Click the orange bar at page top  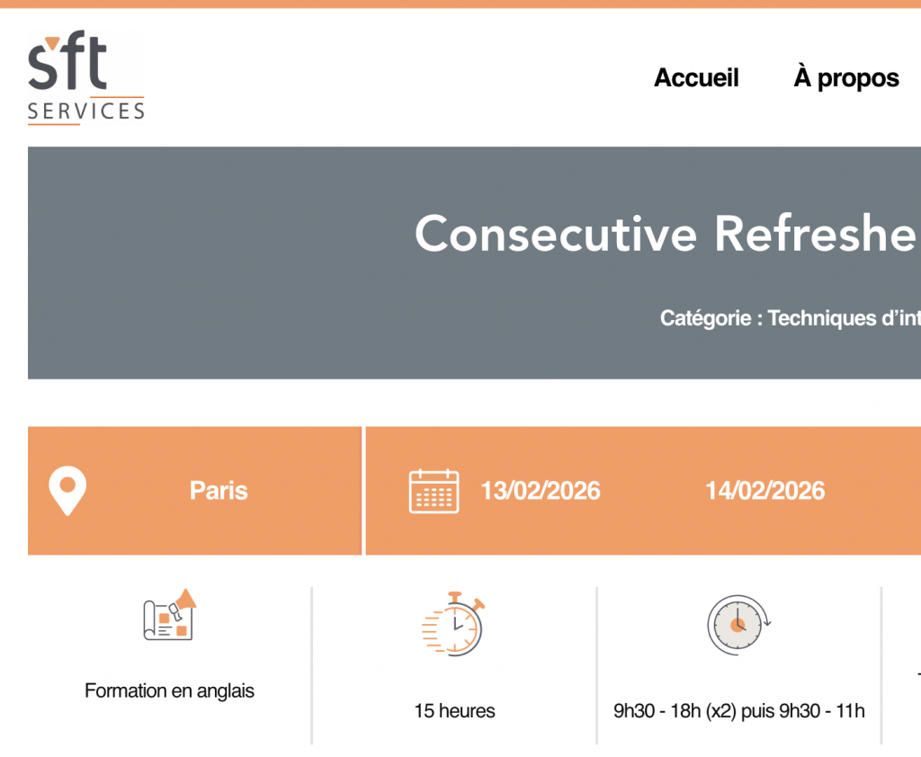click(x=460, y=4)
